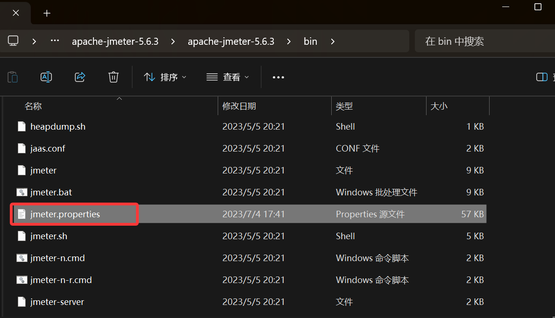Sort by the 名称 column header
Viewport: 555px width, 318px height.
click(33, 106)
